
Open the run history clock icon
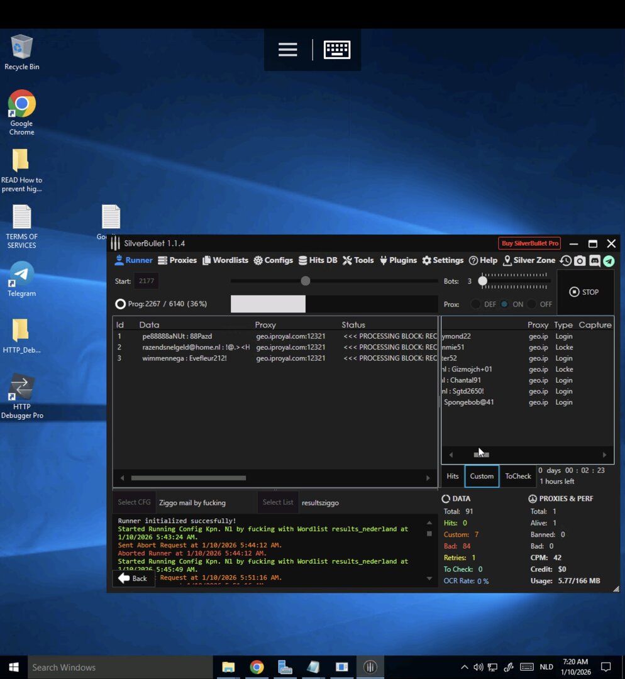coord(566,261)
